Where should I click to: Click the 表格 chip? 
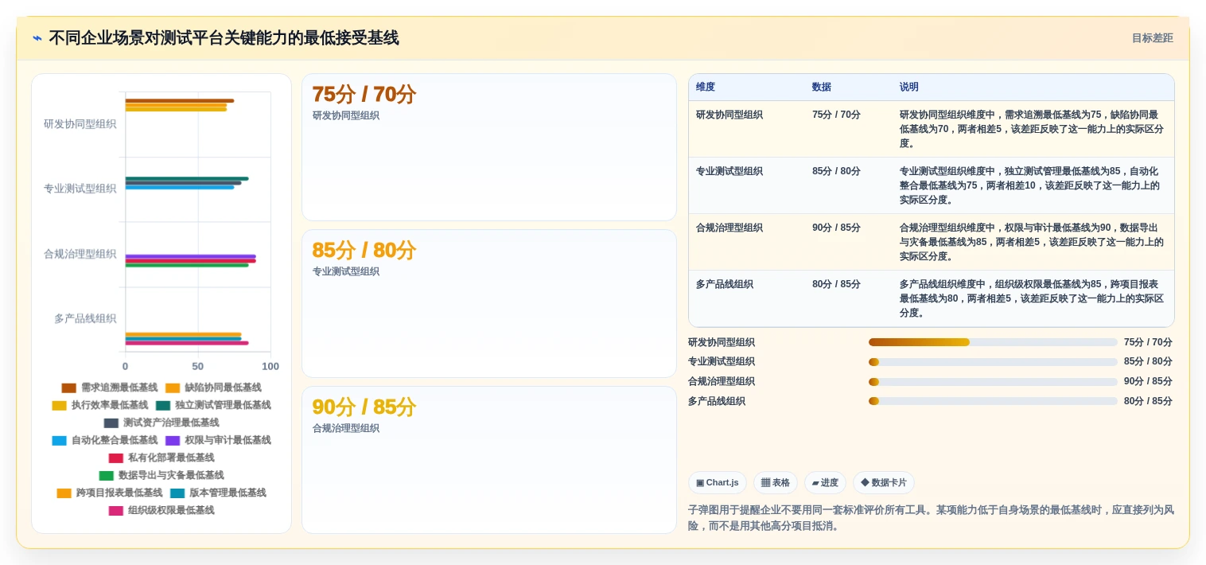point(776,483)
